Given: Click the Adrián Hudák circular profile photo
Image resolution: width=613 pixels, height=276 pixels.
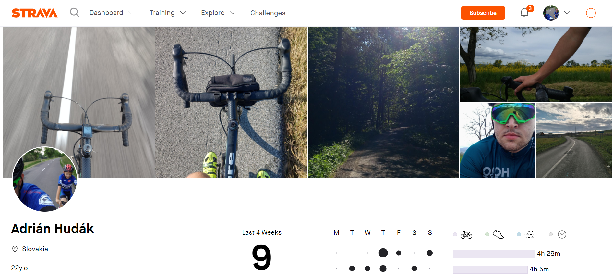Looking at the screenshot, I should click(x=45, y=179).
